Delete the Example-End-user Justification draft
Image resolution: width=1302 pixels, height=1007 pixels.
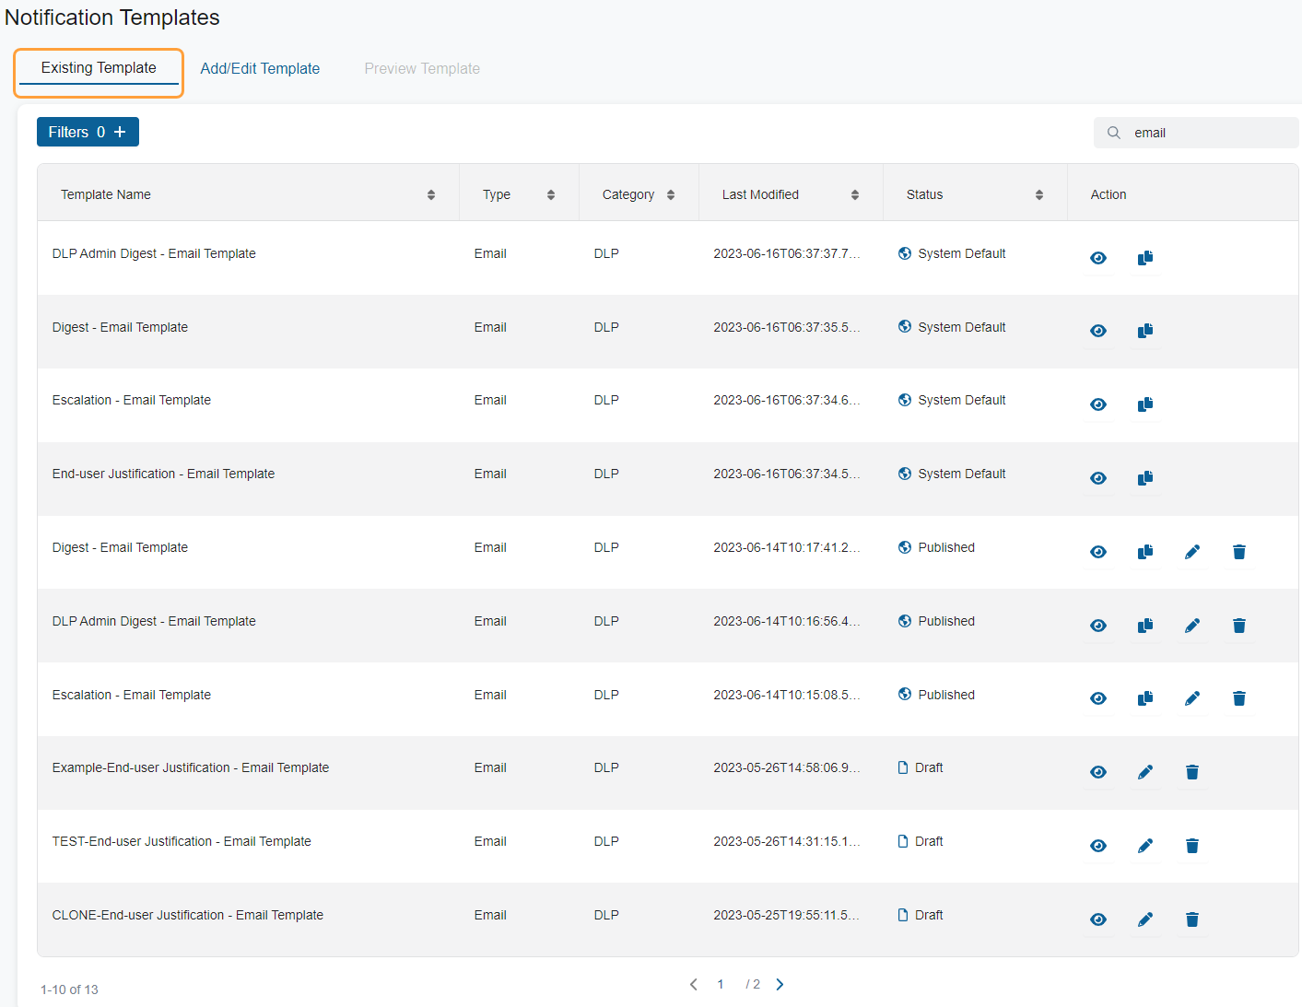(x=1192, y=772)
